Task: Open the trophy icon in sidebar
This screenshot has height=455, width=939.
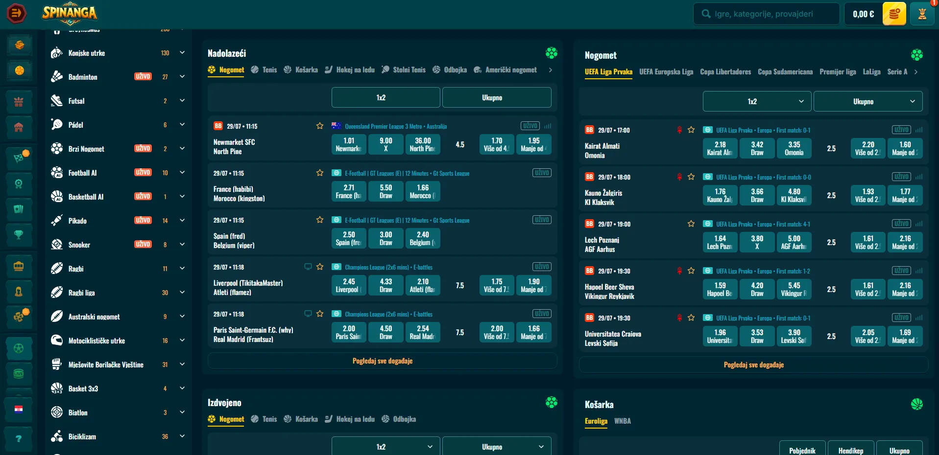Action: point(19,235)
